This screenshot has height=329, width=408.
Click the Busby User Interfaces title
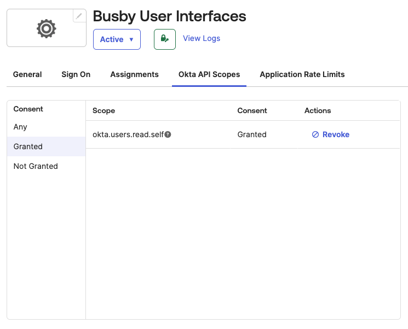[169, 16]
